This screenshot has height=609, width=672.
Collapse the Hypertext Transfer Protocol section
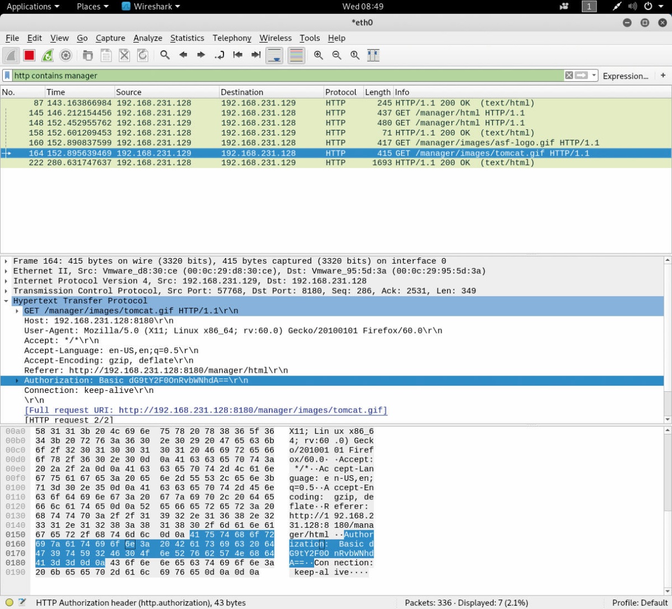6,301
